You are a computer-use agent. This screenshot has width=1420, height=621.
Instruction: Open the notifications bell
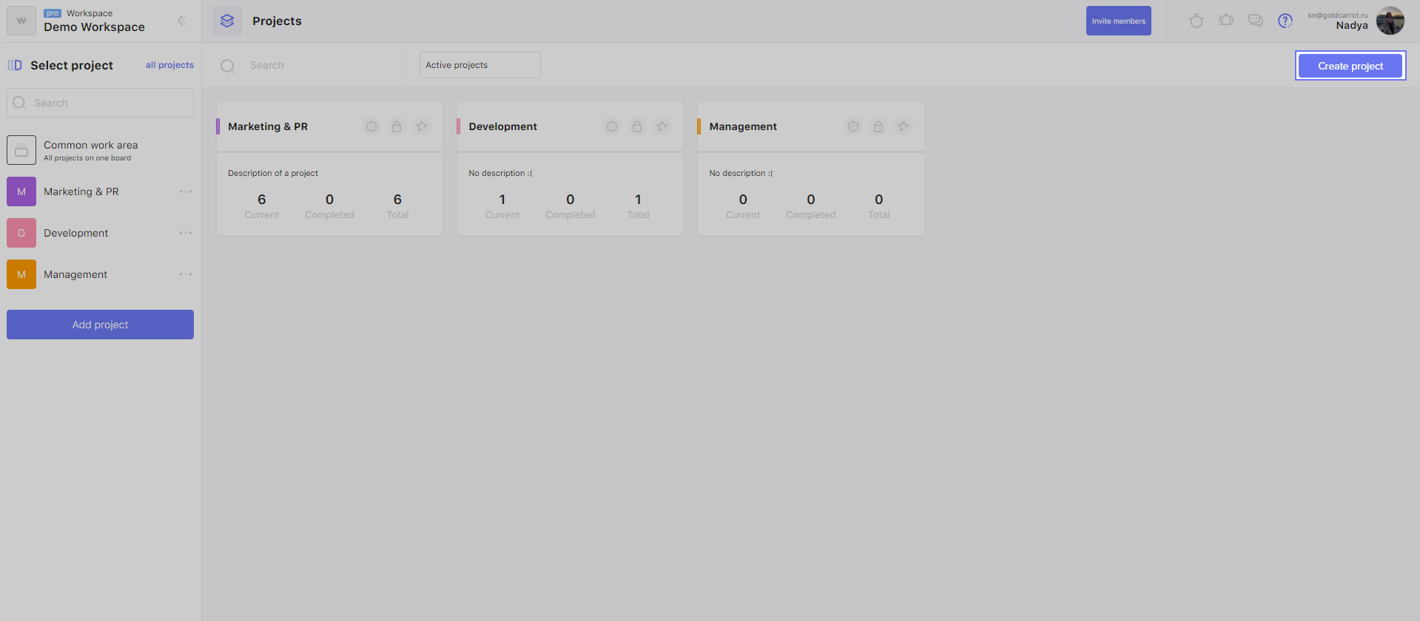coord(1226,21)
